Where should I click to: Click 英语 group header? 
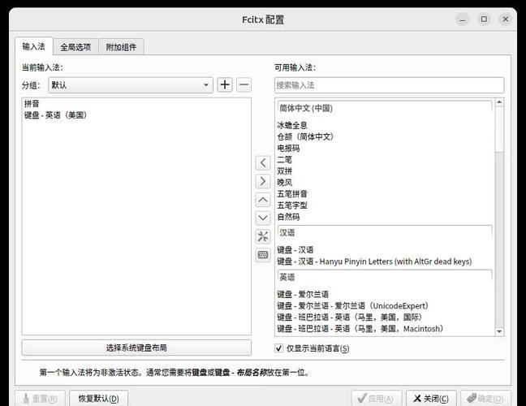tap(385, 278)
